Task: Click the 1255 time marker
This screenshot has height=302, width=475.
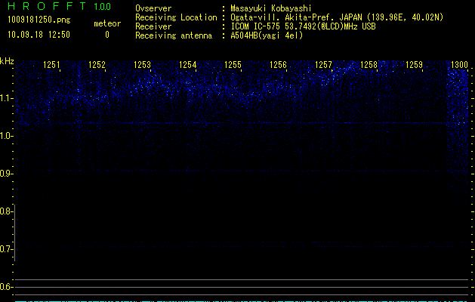Action: (233, 65)
